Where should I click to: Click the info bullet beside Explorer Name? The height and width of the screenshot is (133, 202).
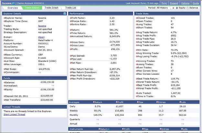5,18
